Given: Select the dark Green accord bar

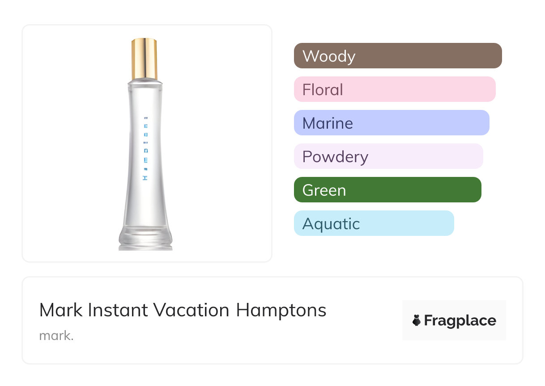Looking at the screenshot, I should tap(387, 190).
